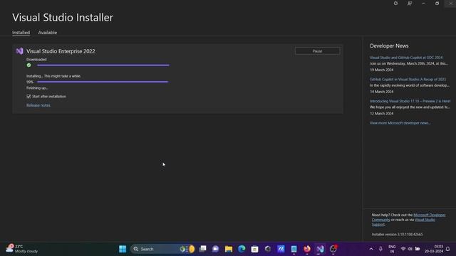Click View more Microsoft developer news link
Screen dimensions: 456x256
tap(400, 123)
